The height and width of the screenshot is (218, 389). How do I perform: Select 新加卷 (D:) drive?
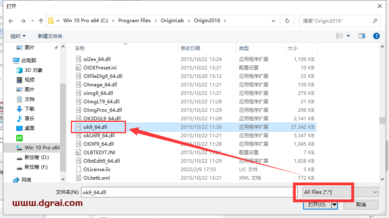[x=32, y=157]
